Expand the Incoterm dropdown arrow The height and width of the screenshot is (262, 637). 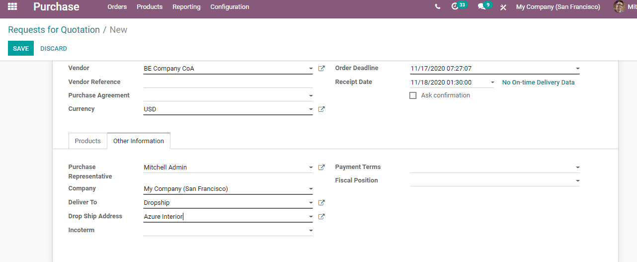(311, 231)
